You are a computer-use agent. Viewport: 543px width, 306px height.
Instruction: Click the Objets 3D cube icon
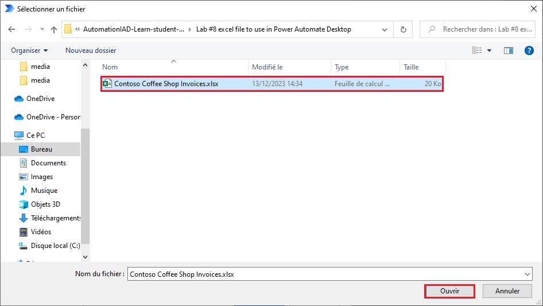(x=23, y=204)
